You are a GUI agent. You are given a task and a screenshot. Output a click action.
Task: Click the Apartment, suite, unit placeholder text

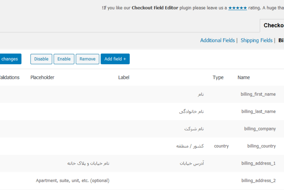pyautogui.click(x=73, y=180)
